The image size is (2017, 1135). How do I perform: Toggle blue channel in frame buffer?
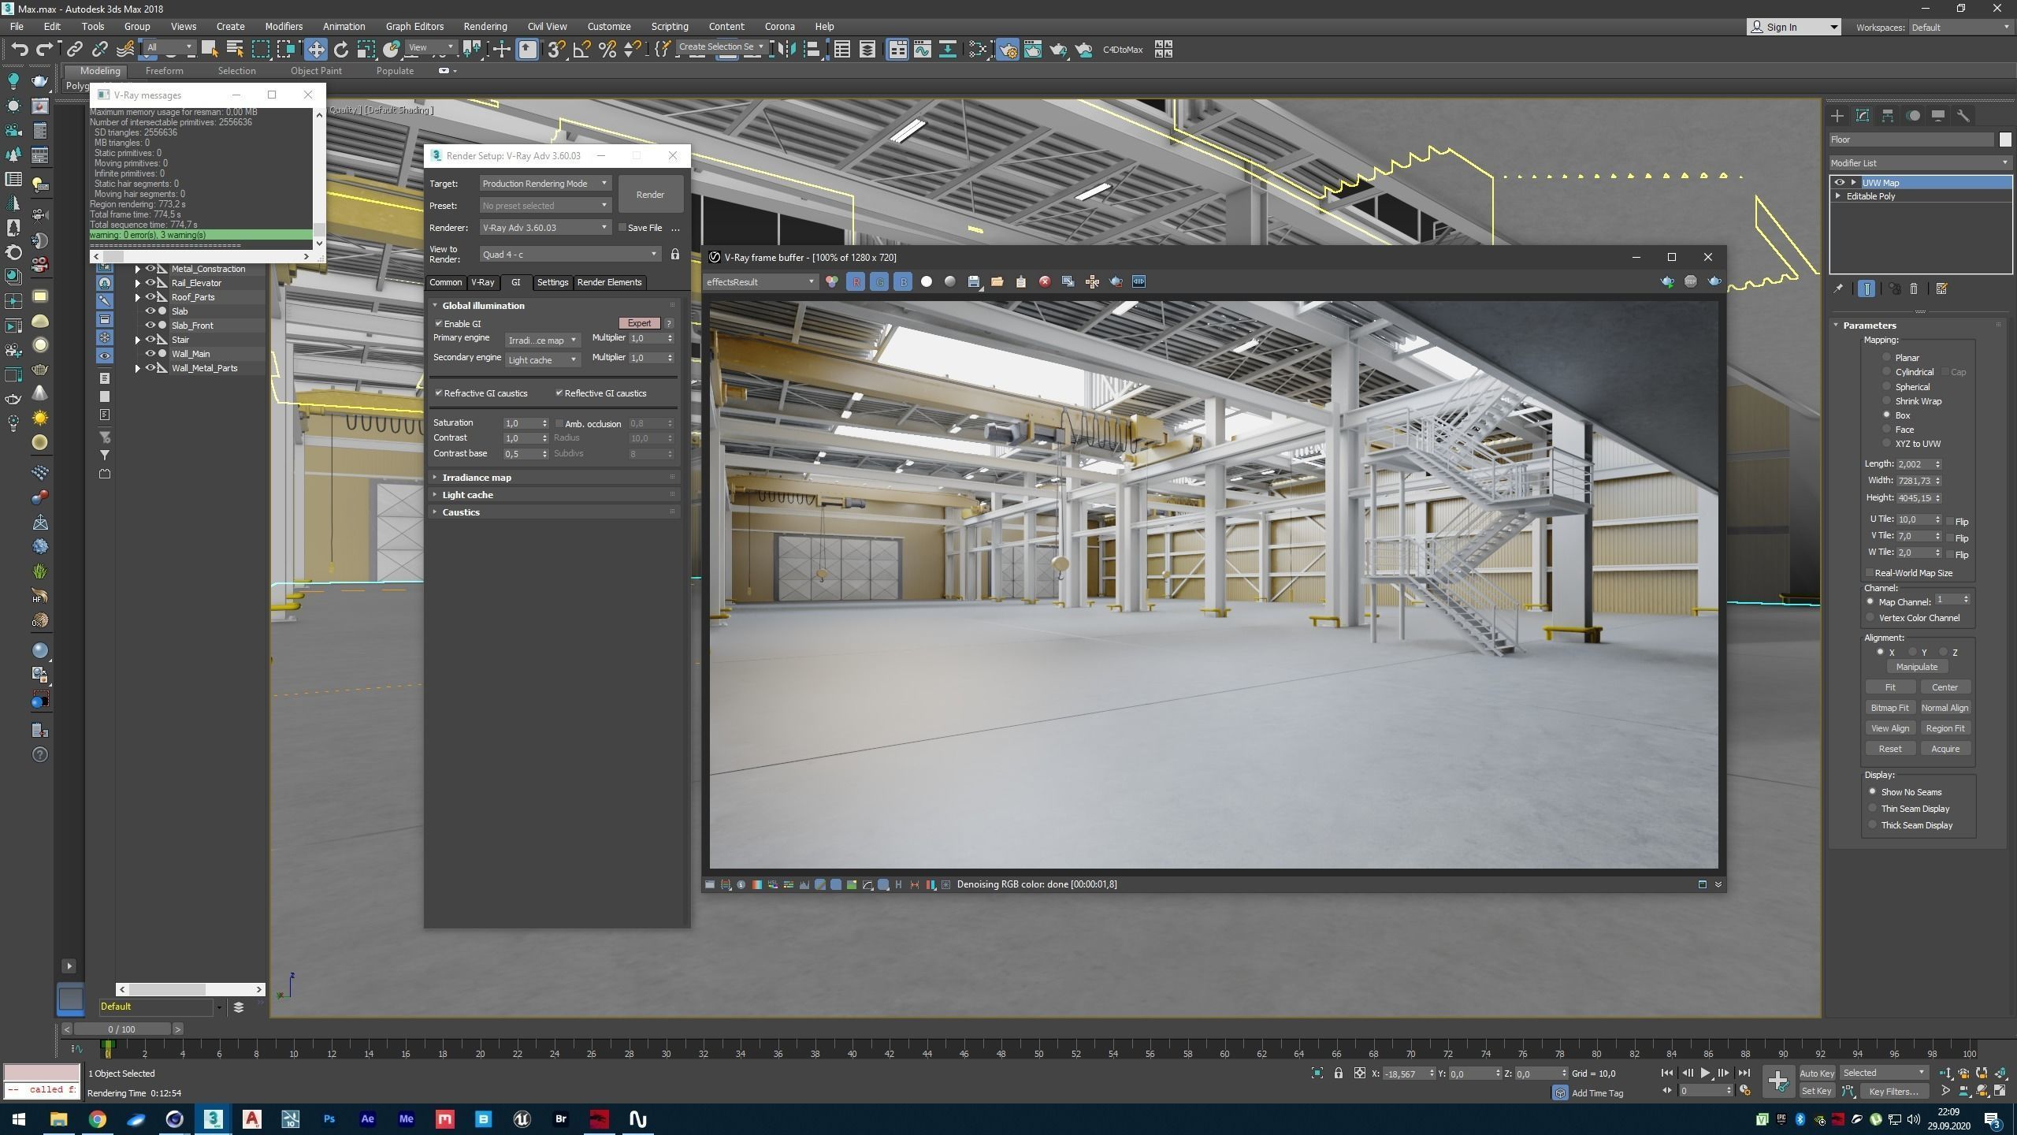903,281
